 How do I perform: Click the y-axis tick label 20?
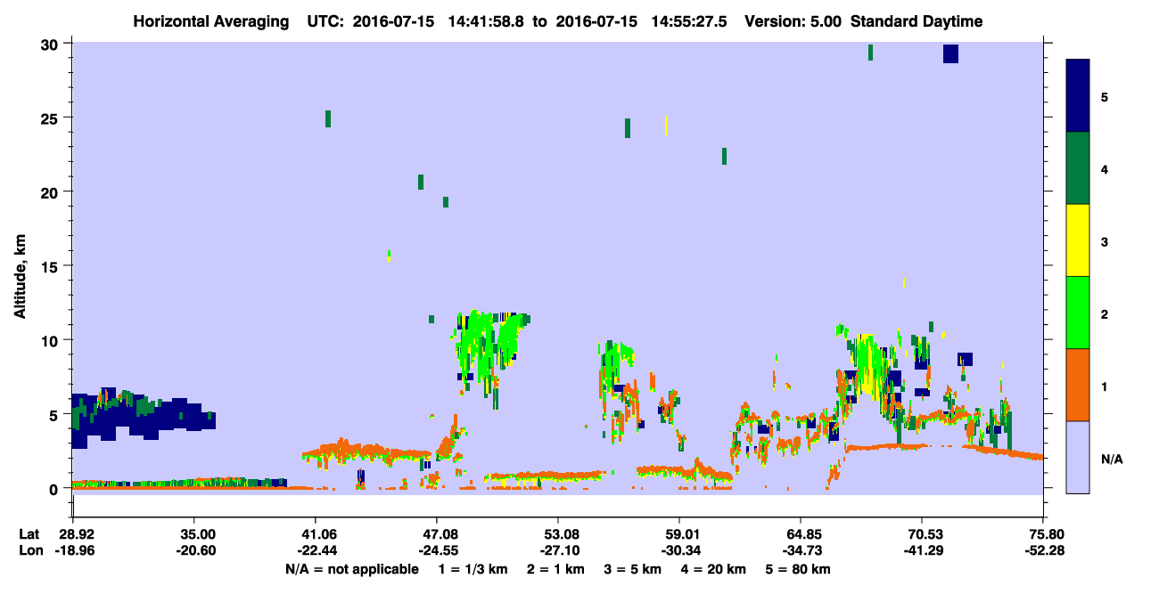click(x=52, y=191)
